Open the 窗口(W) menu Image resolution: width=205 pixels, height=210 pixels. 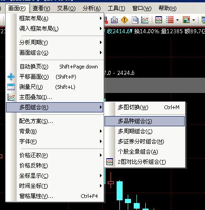click(x=142, y=8)
